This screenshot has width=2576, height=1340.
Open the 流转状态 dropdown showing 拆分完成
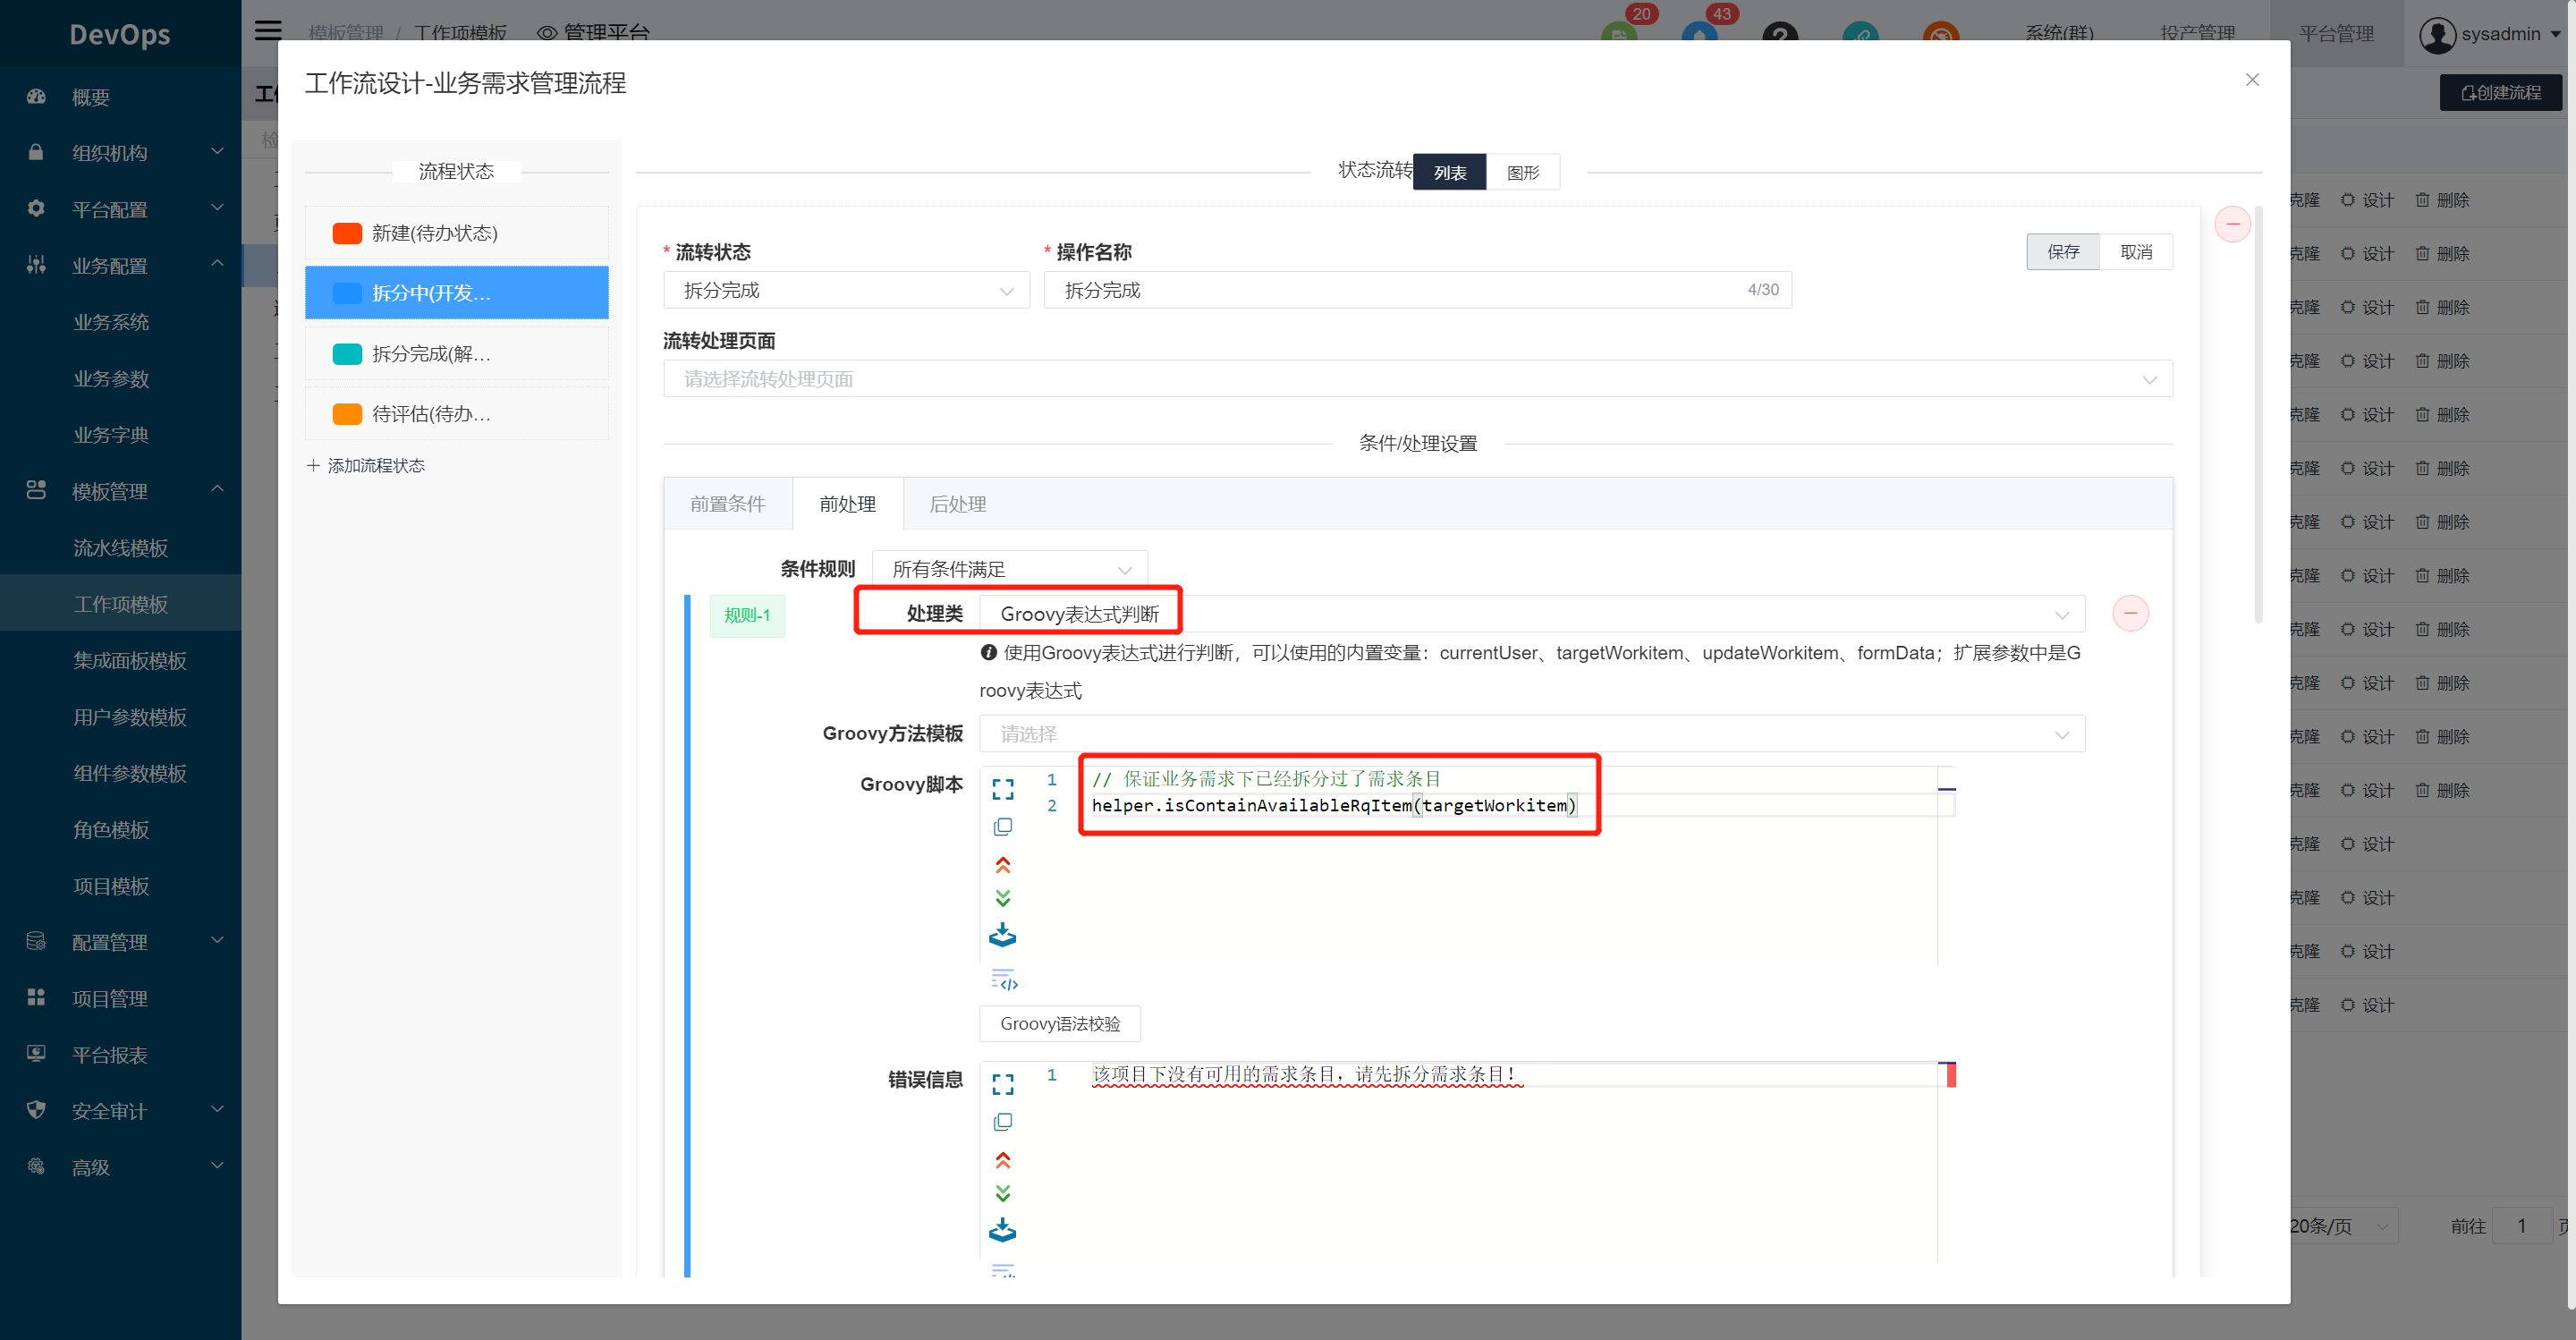coord(845,290)
